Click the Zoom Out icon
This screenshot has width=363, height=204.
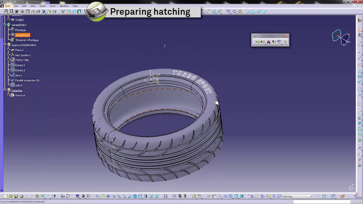124,196
